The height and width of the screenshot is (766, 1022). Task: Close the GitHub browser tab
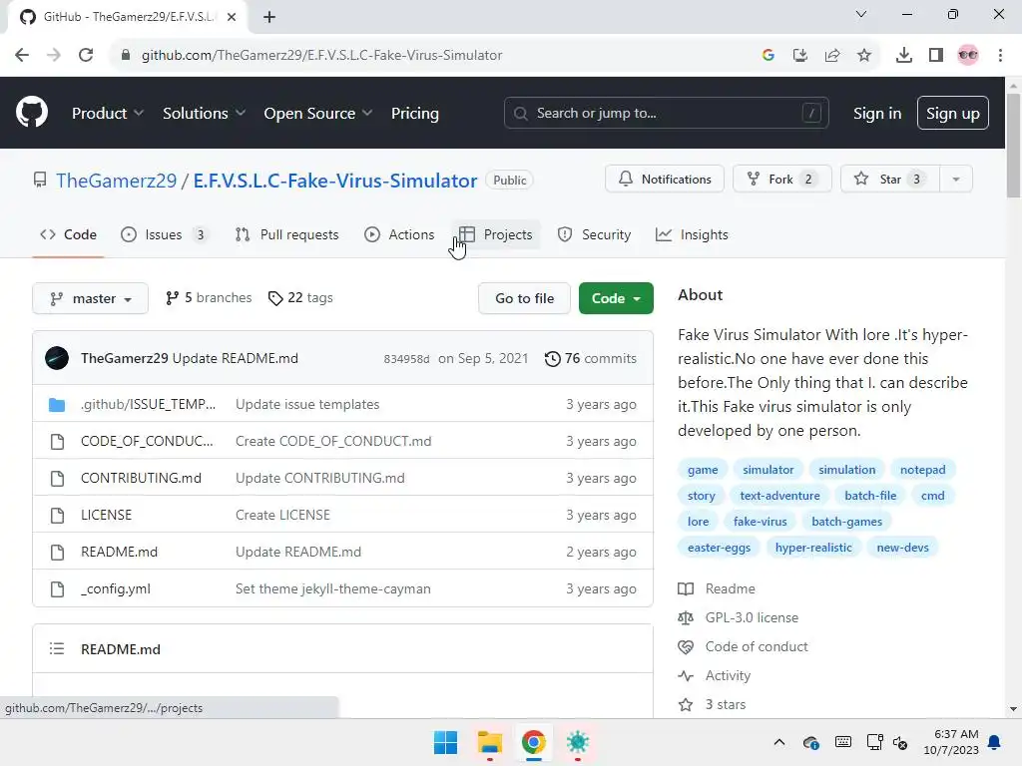coord(232,17)
